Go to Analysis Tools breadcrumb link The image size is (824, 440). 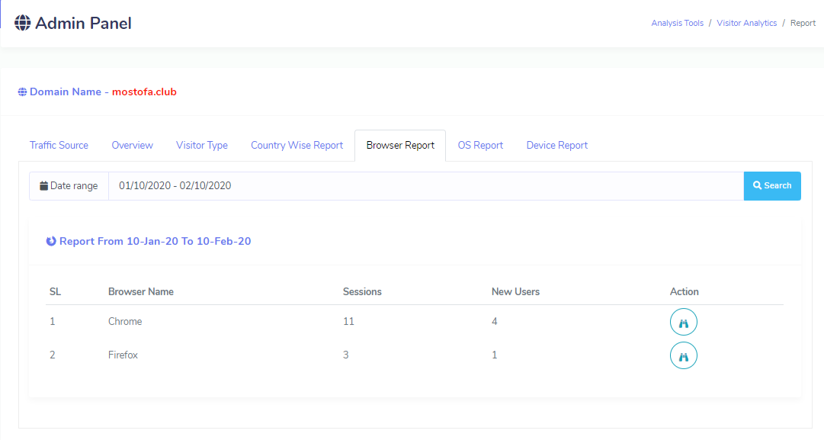[x=677, y=24]
